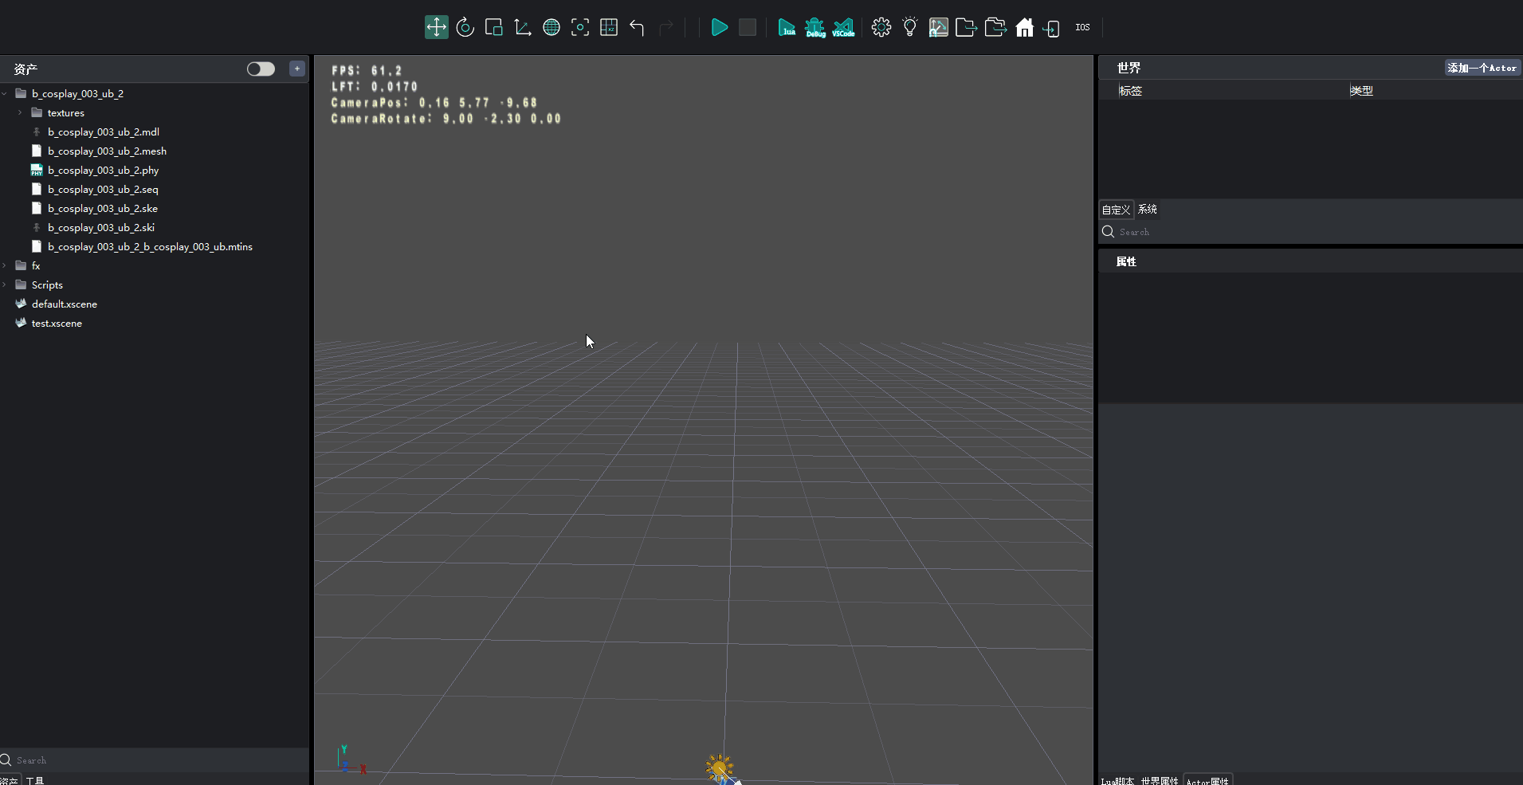Run the Lua script launcher icon

[x=787, y=27]
